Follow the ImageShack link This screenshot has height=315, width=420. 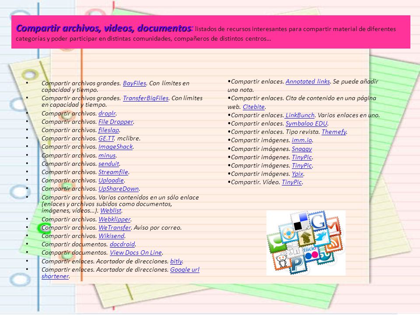point(115,147)
